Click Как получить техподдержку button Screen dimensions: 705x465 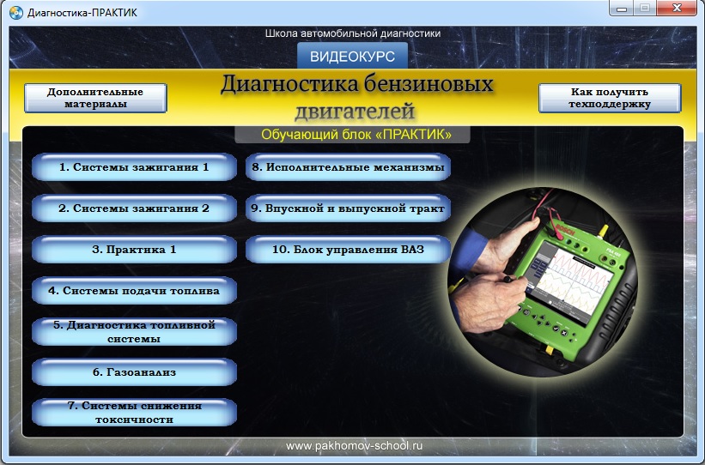[610, 98]
